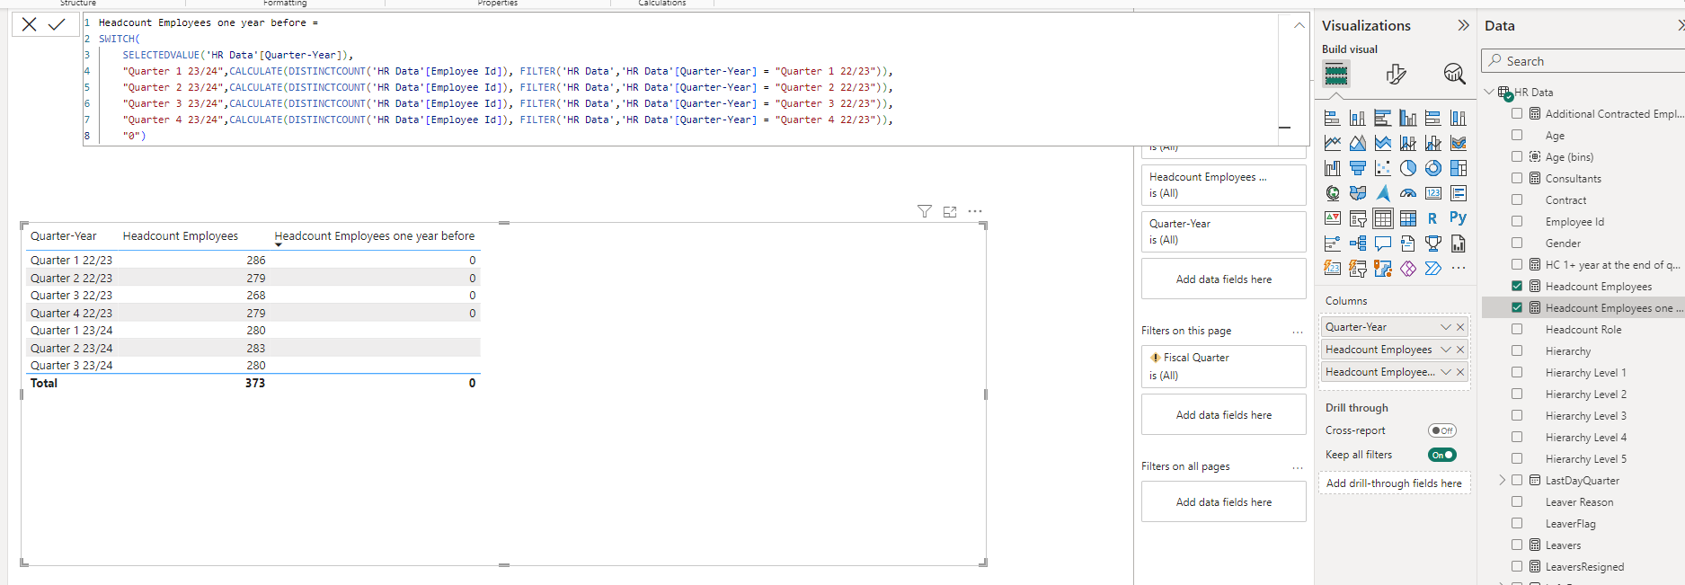Viewport: 1685px width, 585px height.
Task: Choose the Line chart visual
Action: [x=1333, y=143]
